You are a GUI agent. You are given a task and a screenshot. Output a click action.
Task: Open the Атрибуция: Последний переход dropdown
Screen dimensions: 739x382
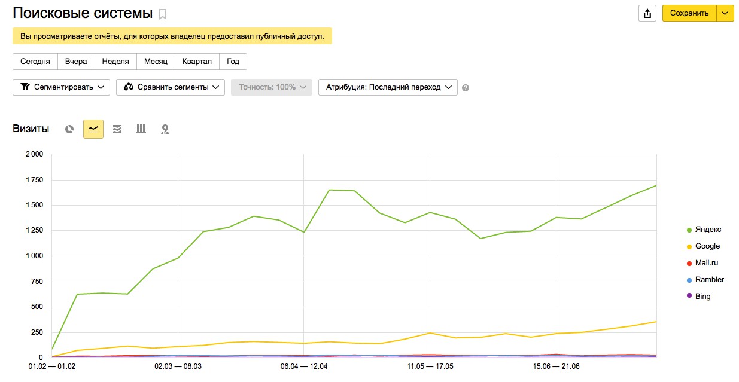388,87
